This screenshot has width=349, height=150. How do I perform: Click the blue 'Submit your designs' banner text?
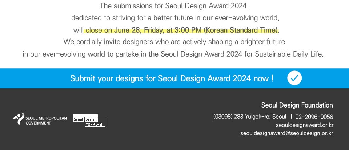point(172,78)
